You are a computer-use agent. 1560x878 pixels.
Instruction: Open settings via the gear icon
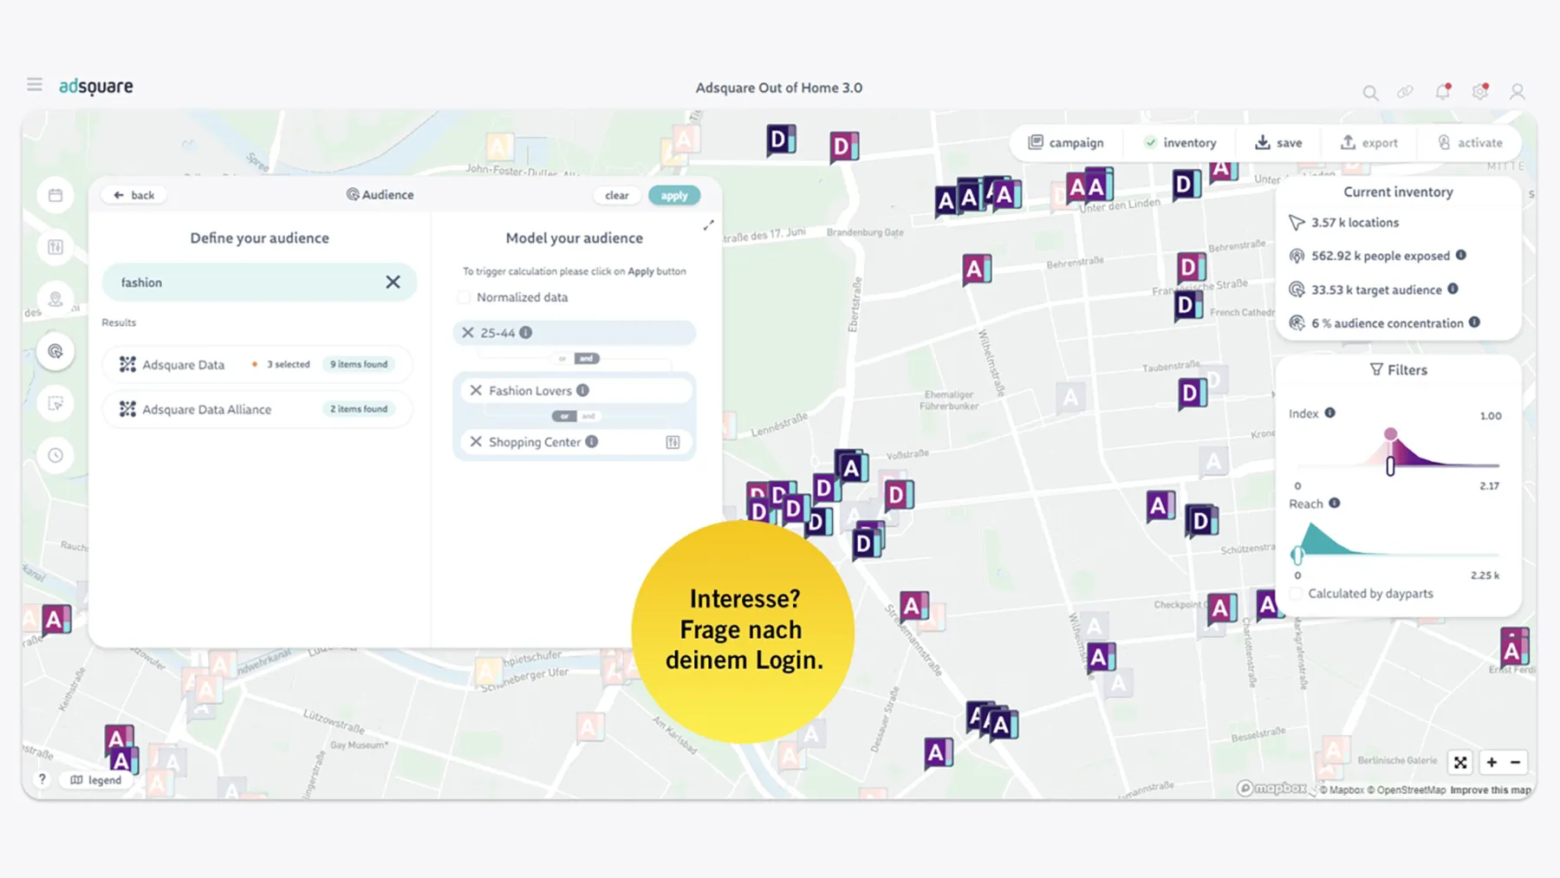1480,92
